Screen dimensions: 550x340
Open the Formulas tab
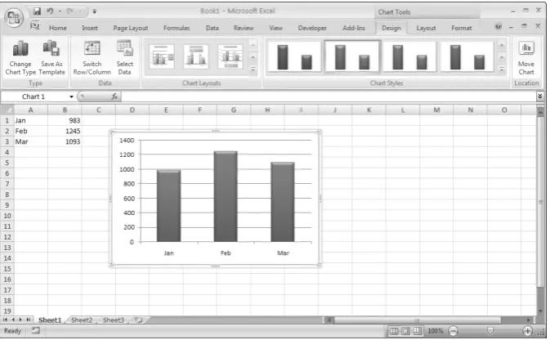tap(177, 28)
